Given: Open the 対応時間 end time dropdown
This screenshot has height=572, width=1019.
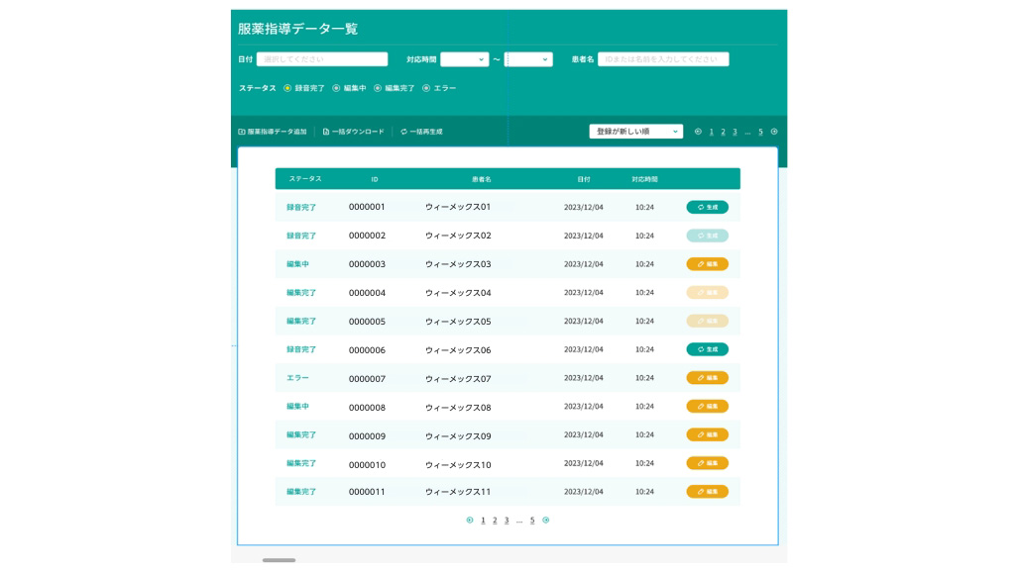Looking at the screenshot, I should coord(528,59).
